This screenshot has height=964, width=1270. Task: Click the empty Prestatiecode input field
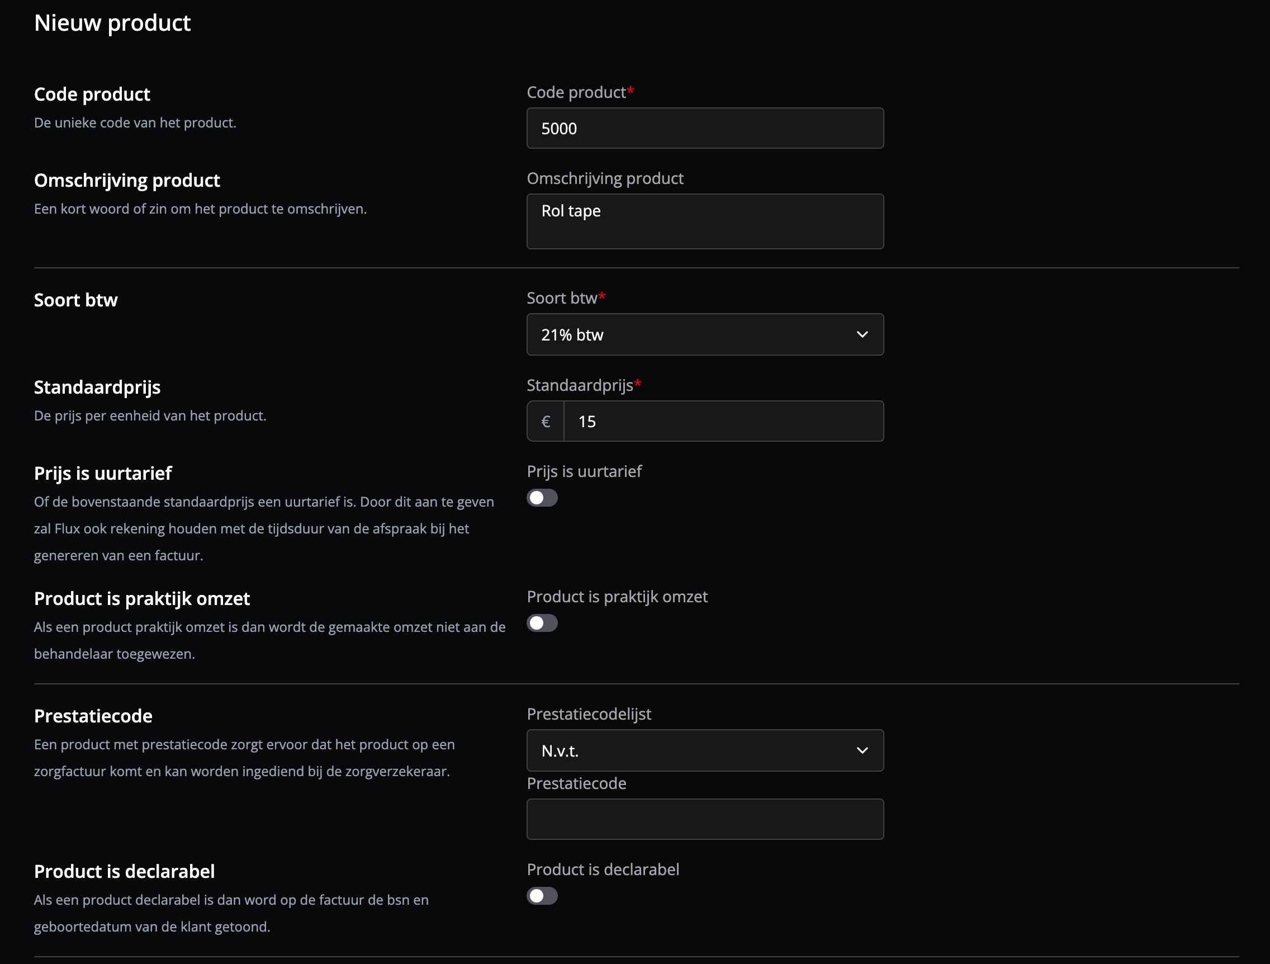(x=704, y=819)
